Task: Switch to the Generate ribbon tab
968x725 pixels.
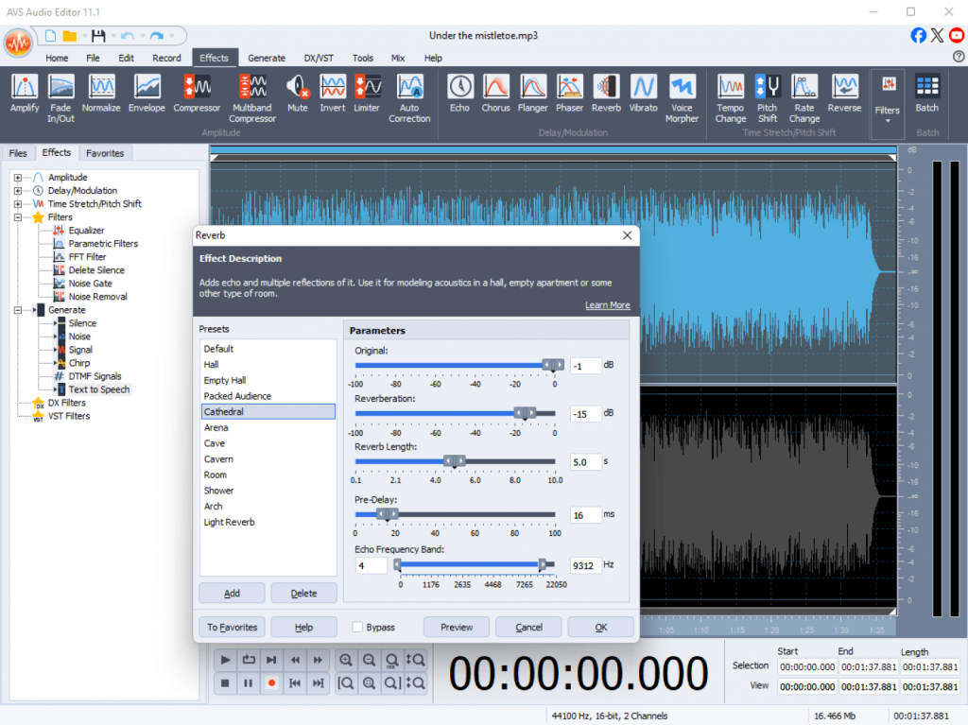Action: pos(267,58)
